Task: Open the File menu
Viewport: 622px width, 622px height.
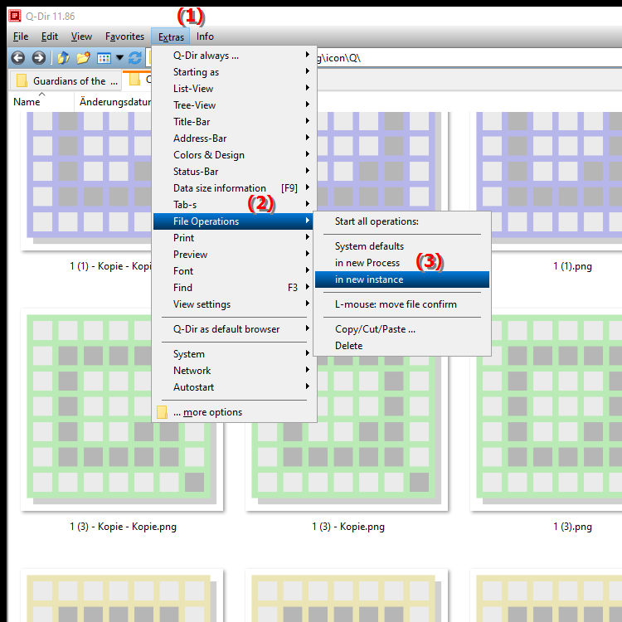Action: coord(21,36)
